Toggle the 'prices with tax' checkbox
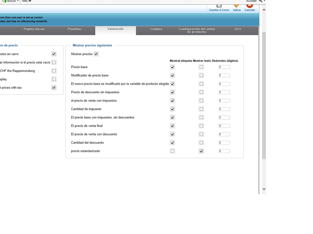Image resolution: width=313 pixels, height=234 pixels. click(x=54, y=87)
